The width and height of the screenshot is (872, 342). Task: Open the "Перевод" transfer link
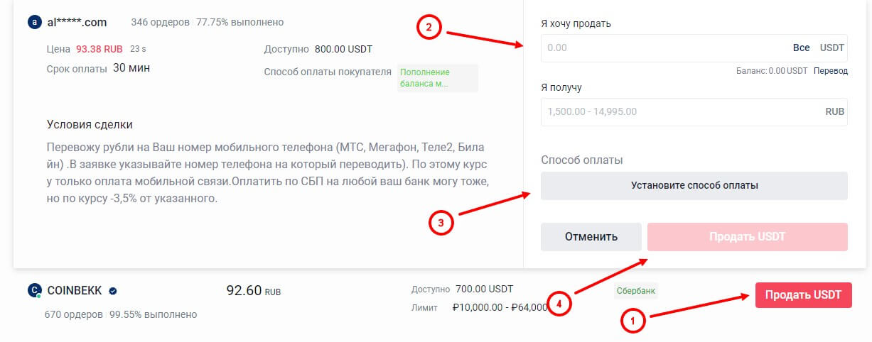pos(831,71)
